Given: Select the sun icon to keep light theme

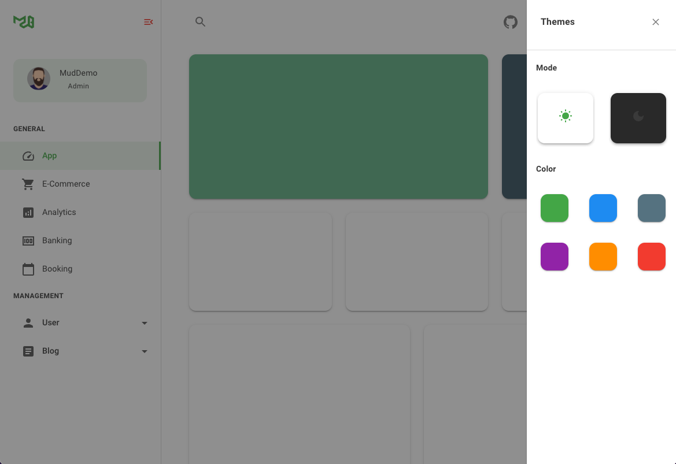Looking at the screenshot, I should [565, 116].
